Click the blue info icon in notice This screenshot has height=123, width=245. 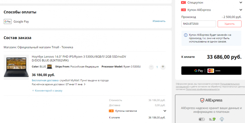pyautogui.click(x=185, y=35)
